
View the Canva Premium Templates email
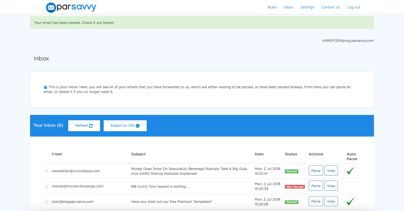click(x=331, y=201)
